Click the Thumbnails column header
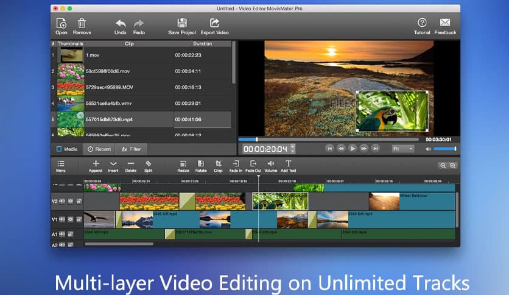This screenshot has width=509, height=295. tap(71, 43)
